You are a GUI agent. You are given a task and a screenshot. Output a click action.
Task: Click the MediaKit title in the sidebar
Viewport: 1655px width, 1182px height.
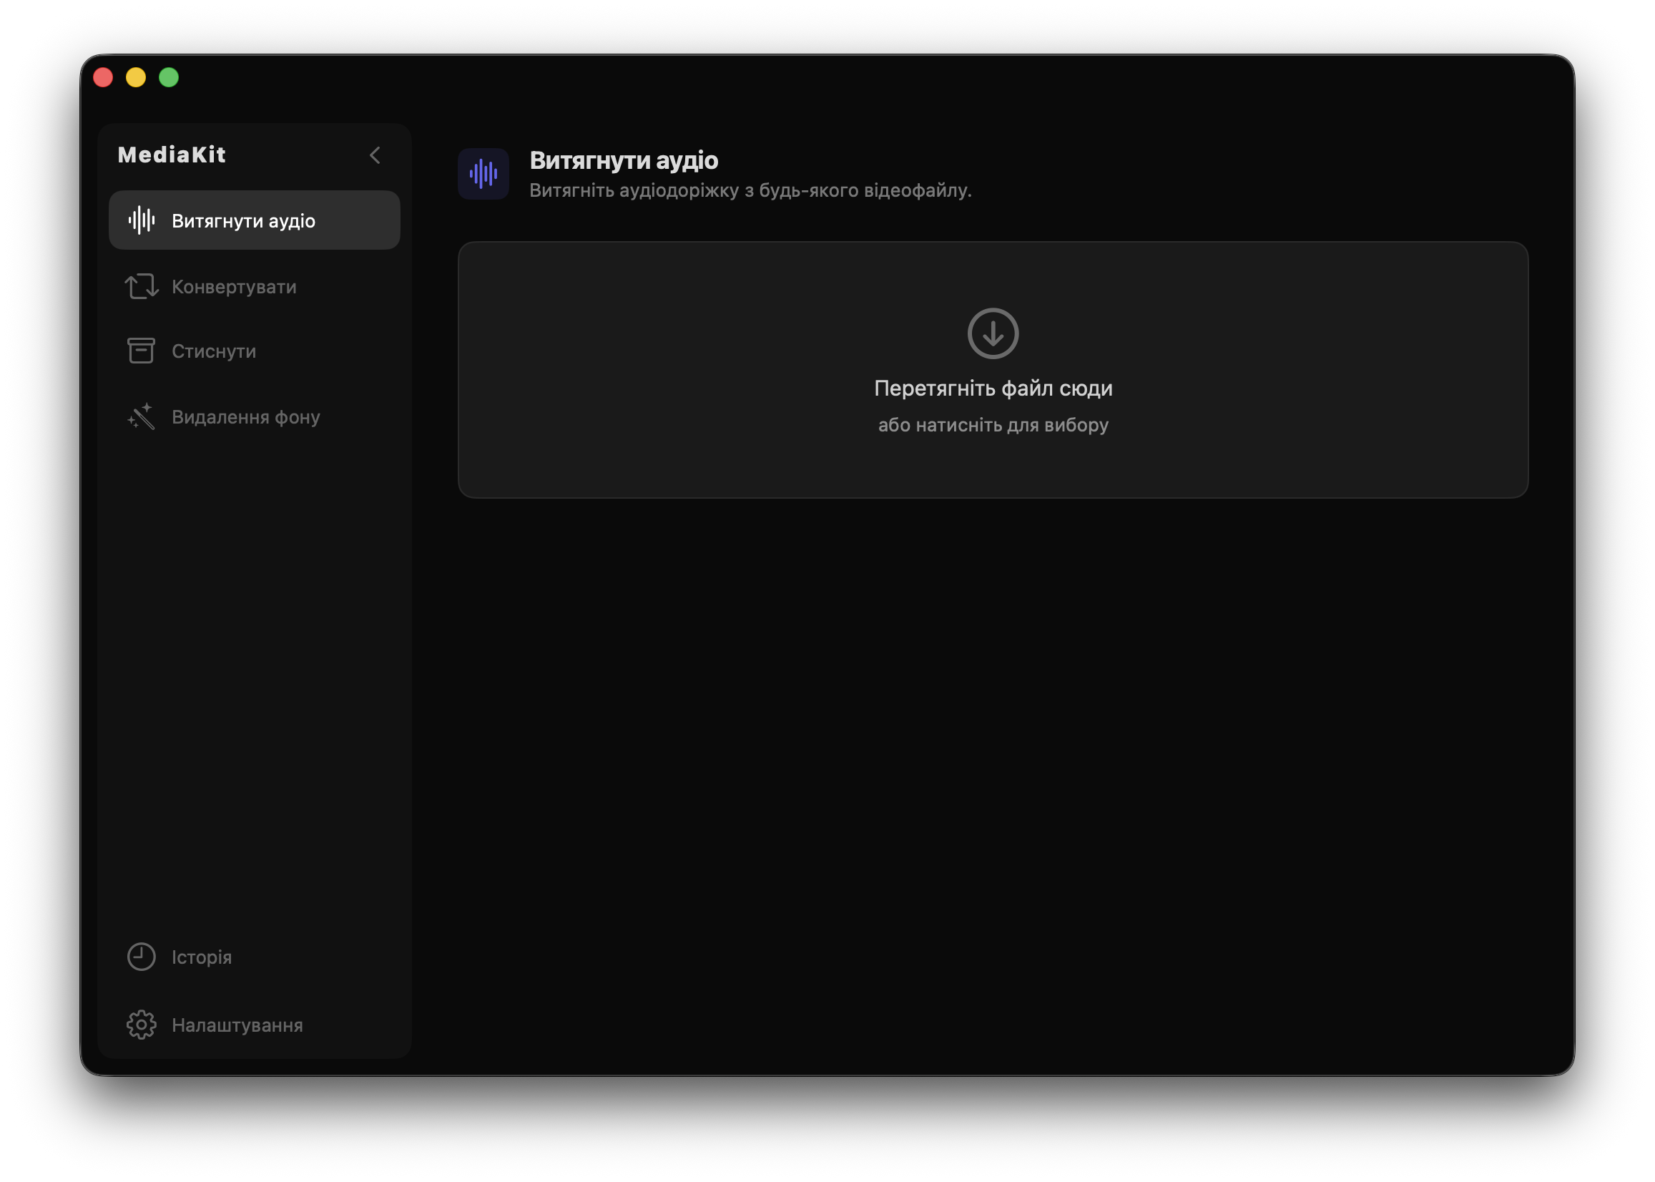(171, 155)
